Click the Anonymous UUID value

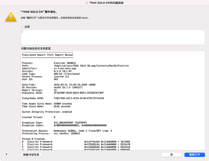tap(79, 93)
